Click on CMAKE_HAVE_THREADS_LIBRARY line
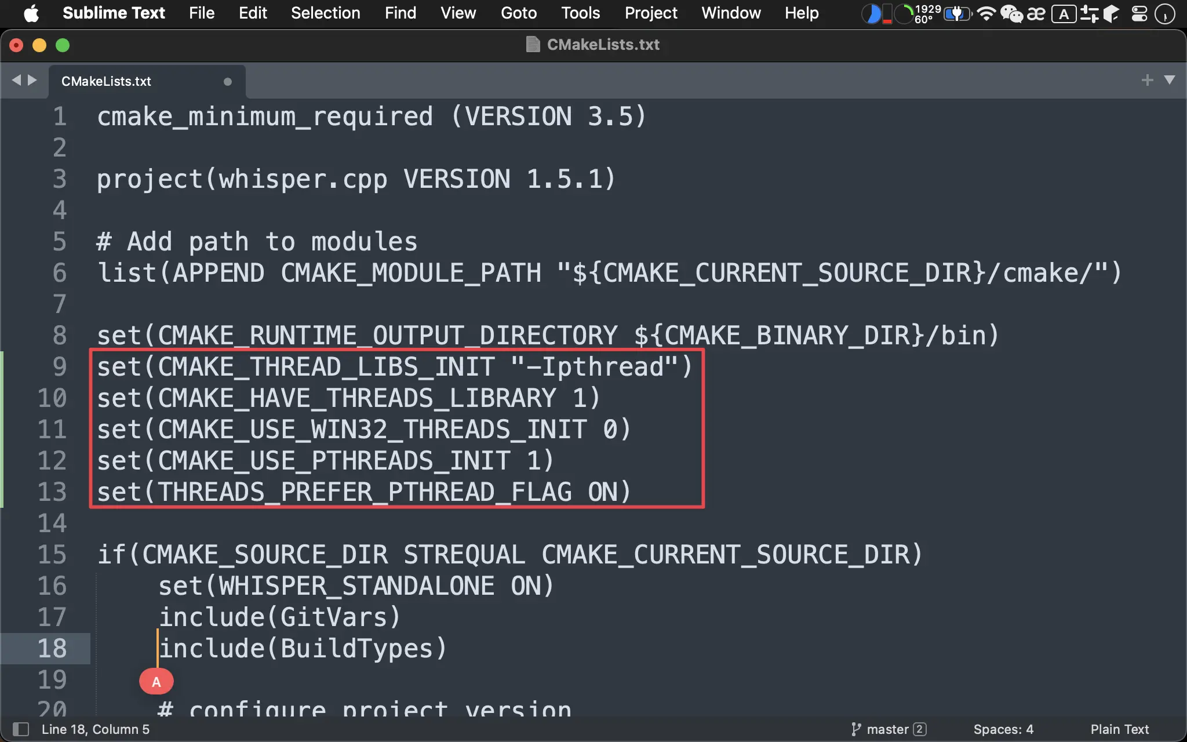This screenshot has width=1187, height=742. click(348, 398)
